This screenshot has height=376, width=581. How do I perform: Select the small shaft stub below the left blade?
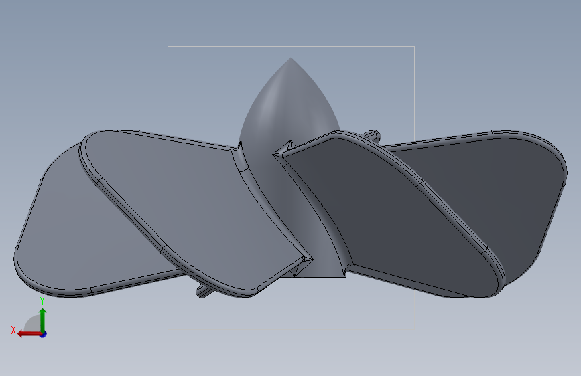click(204, 291)
